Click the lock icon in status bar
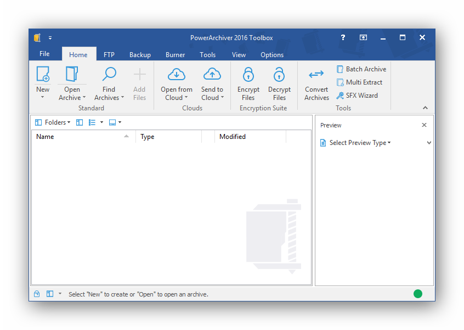464x330 pixels. [37, 294]
